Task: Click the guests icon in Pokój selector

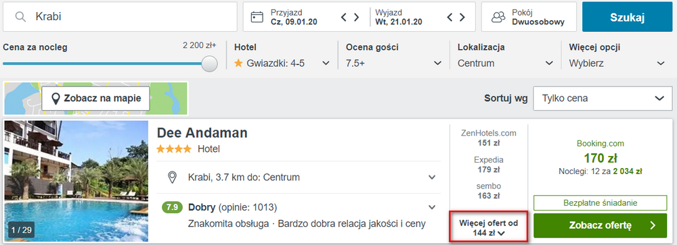Action: (498, 17)
